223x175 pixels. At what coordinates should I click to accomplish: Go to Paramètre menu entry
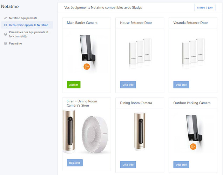[15, 43]
